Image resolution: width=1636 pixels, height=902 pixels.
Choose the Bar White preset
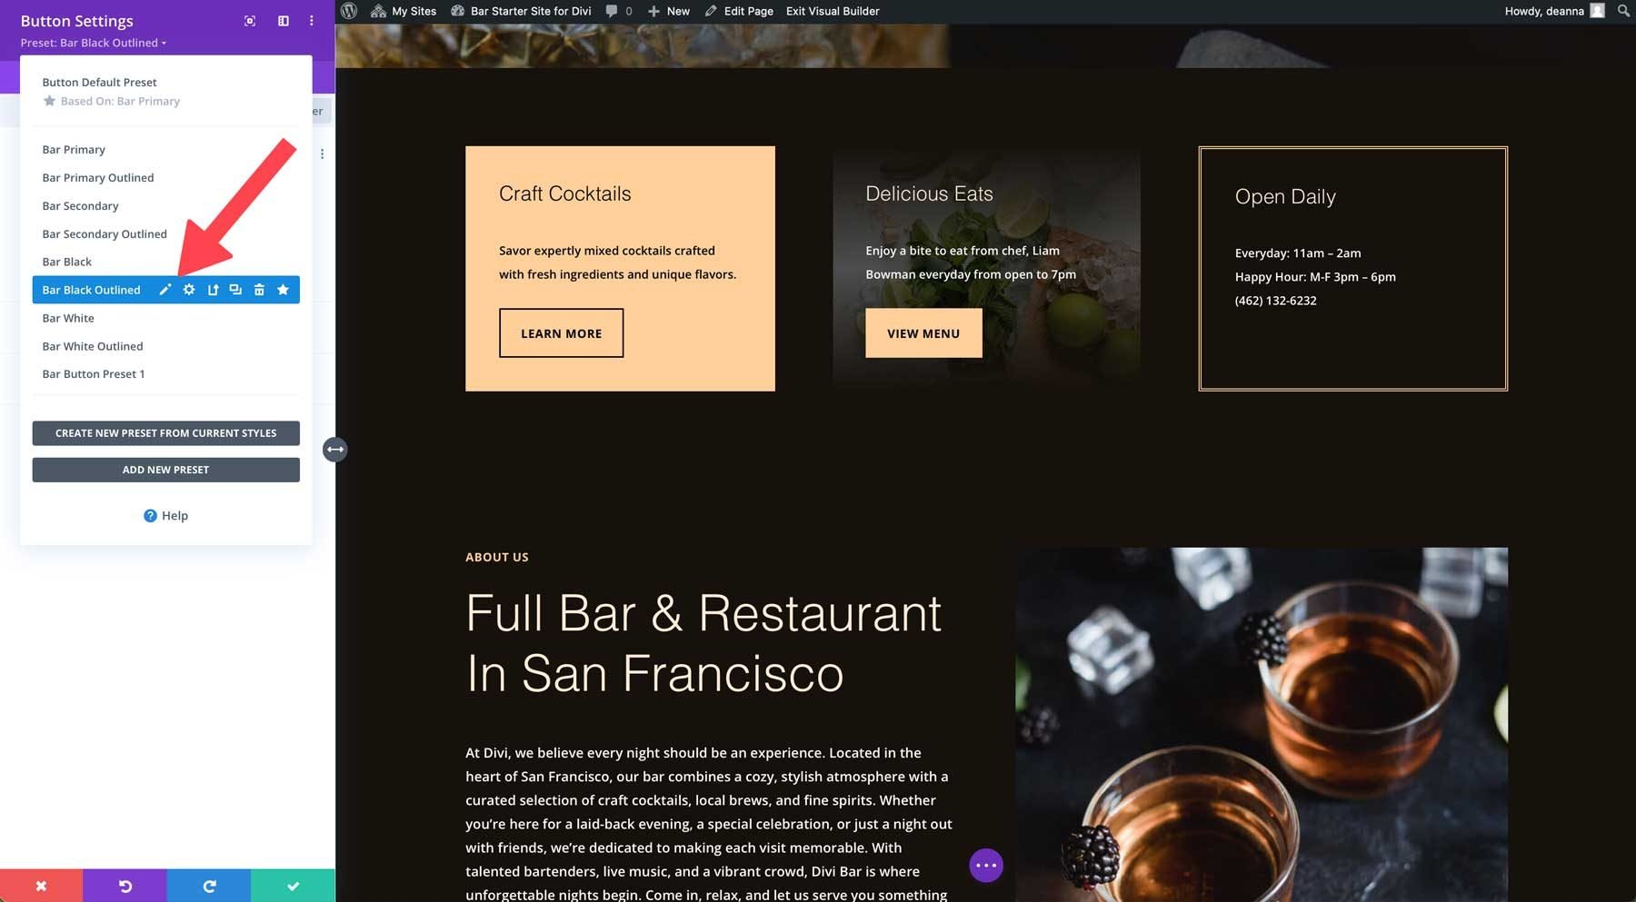point(68,318)
